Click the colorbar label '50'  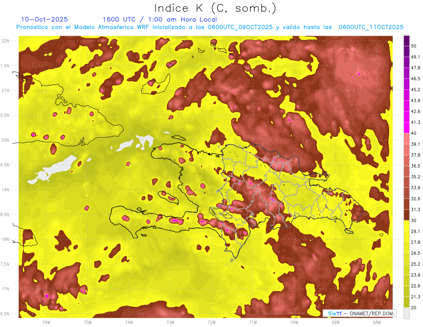414,46
